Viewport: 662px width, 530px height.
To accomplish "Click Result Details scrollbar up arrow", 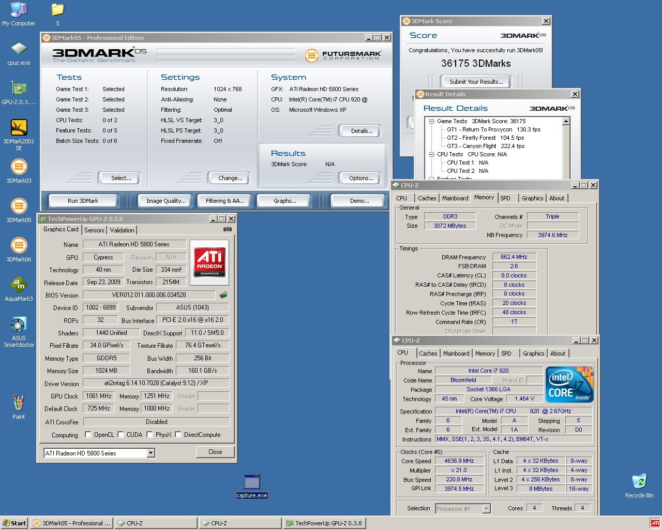I will tap(566, 121).
